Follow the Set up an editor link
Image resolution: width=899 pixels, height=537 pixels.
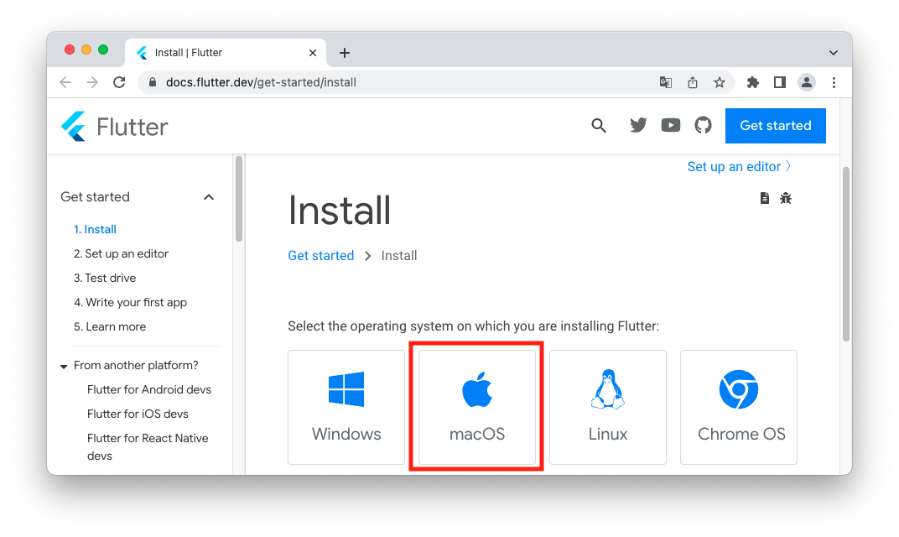(x=739, y=166)
